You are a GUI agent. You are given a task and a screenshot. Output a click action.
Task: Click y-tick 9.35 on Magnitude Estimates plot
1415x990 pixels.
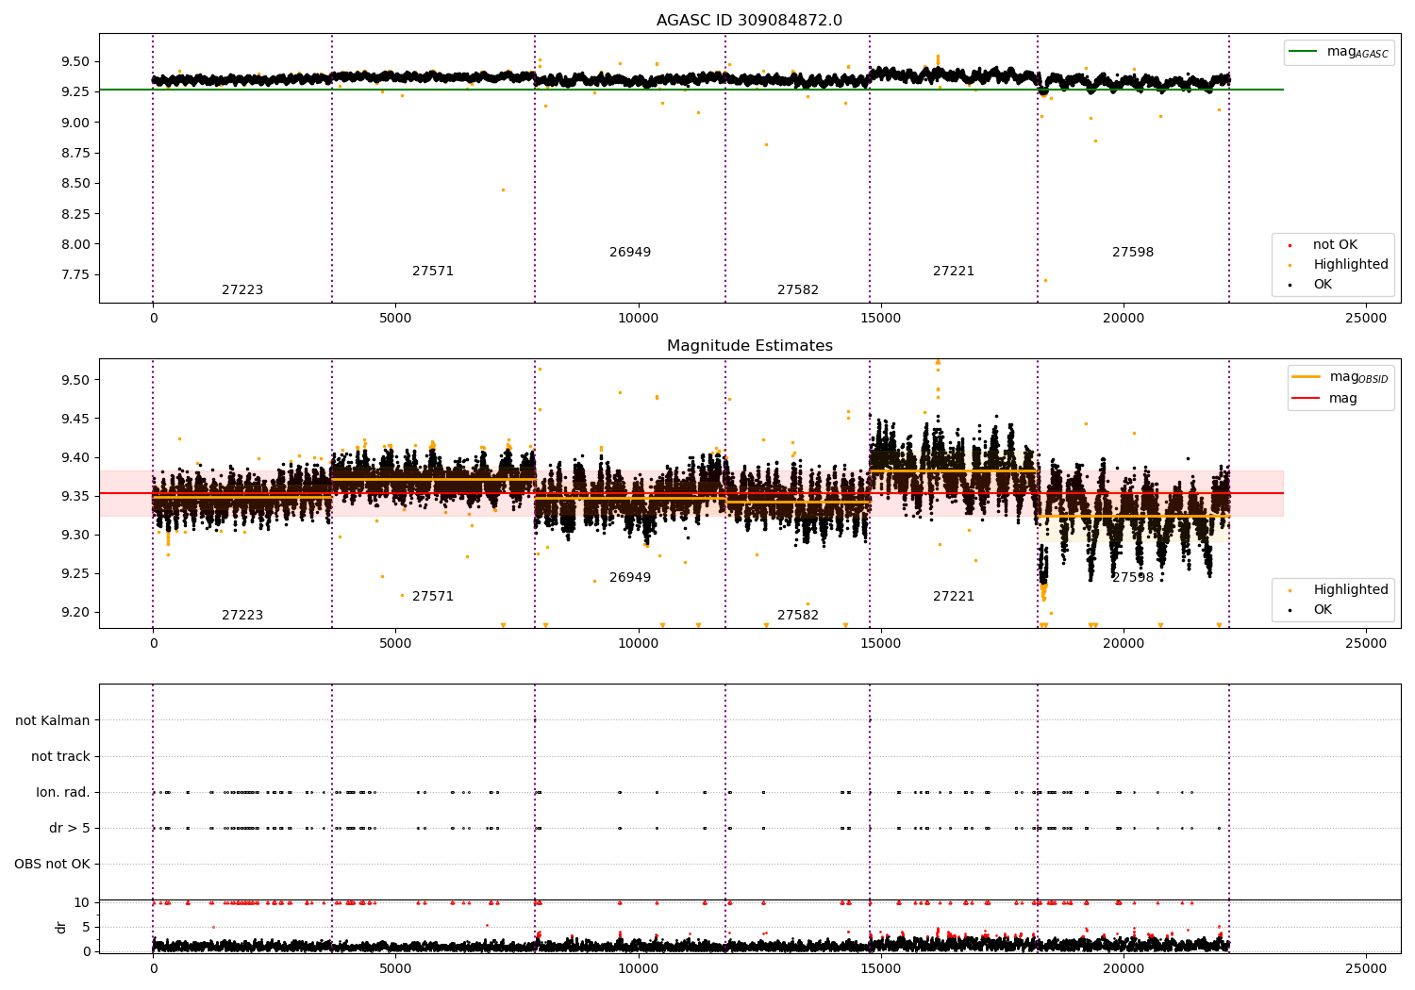tap(75, 497)
